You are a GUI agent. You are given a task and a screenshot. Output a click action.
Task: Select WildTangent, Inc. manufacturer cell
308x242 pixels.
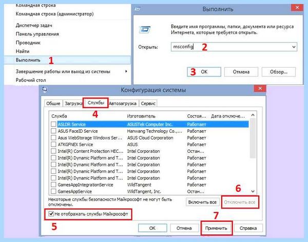[x=144, y=191]
